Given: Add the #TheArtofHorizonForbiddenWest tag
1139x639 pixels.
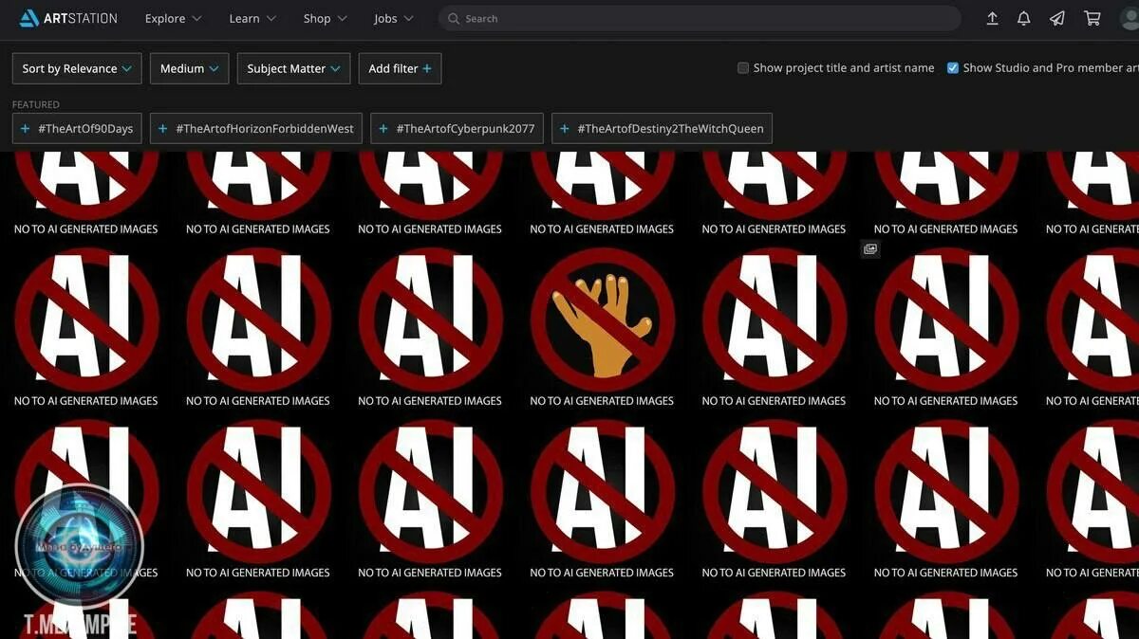Looking at the screenshot, I should (x=255, y=129).
